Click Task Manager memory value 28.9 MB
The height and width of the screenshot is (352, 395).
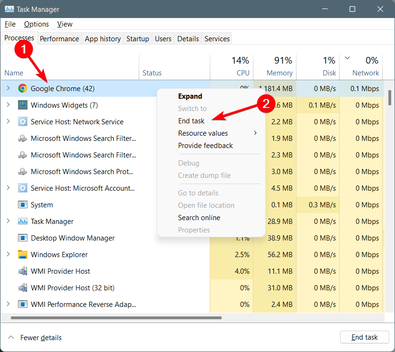[280, 221]
